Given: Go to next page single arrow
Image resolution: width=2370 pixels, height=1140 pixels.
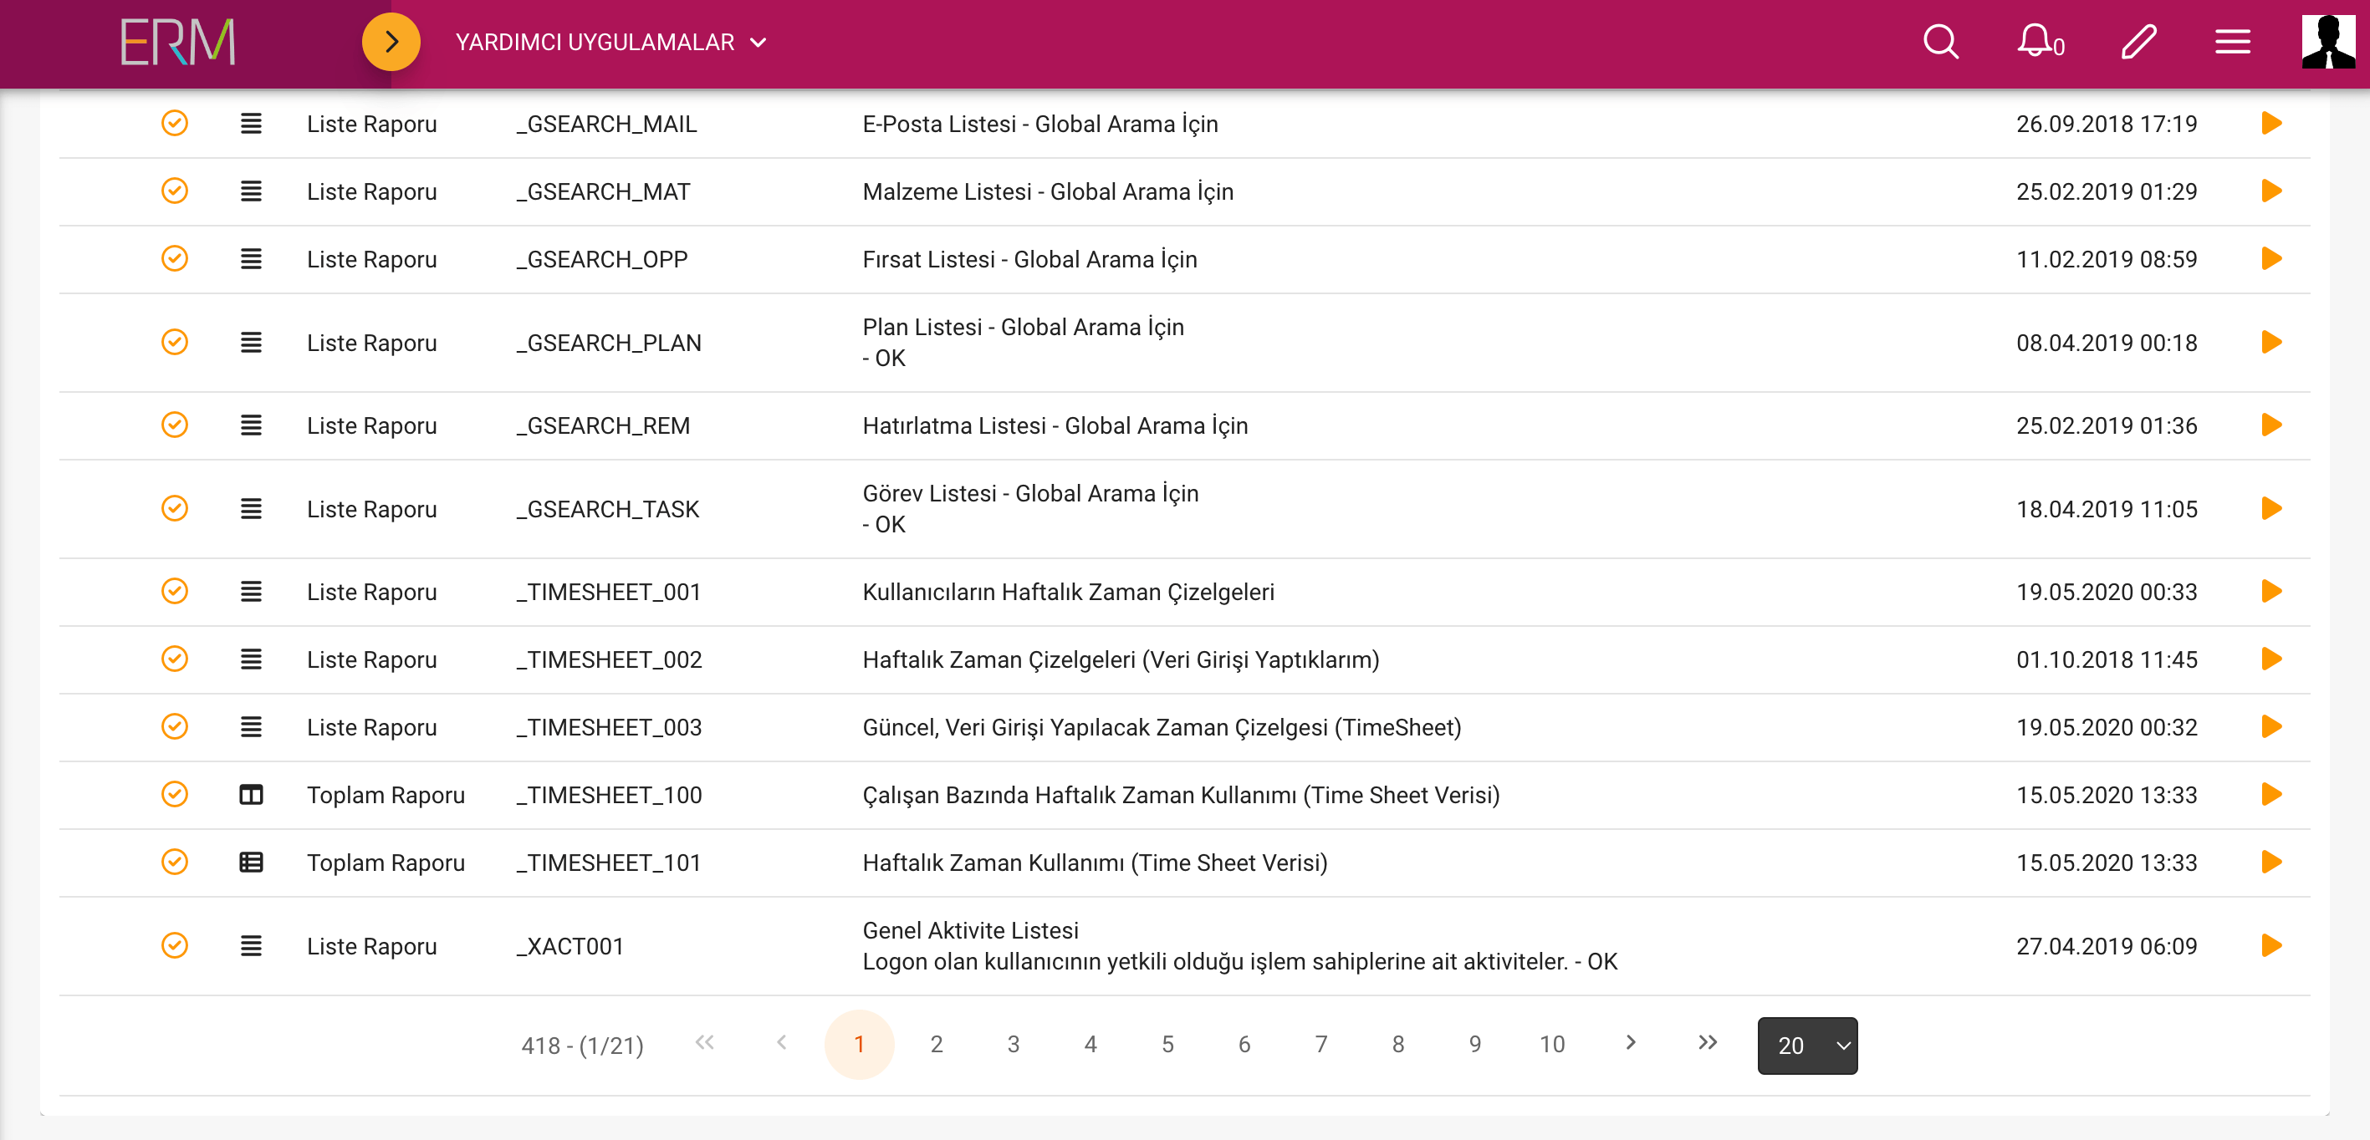Looking at the screenshot, I should pyautogui.click(x=1630, y=1042).
